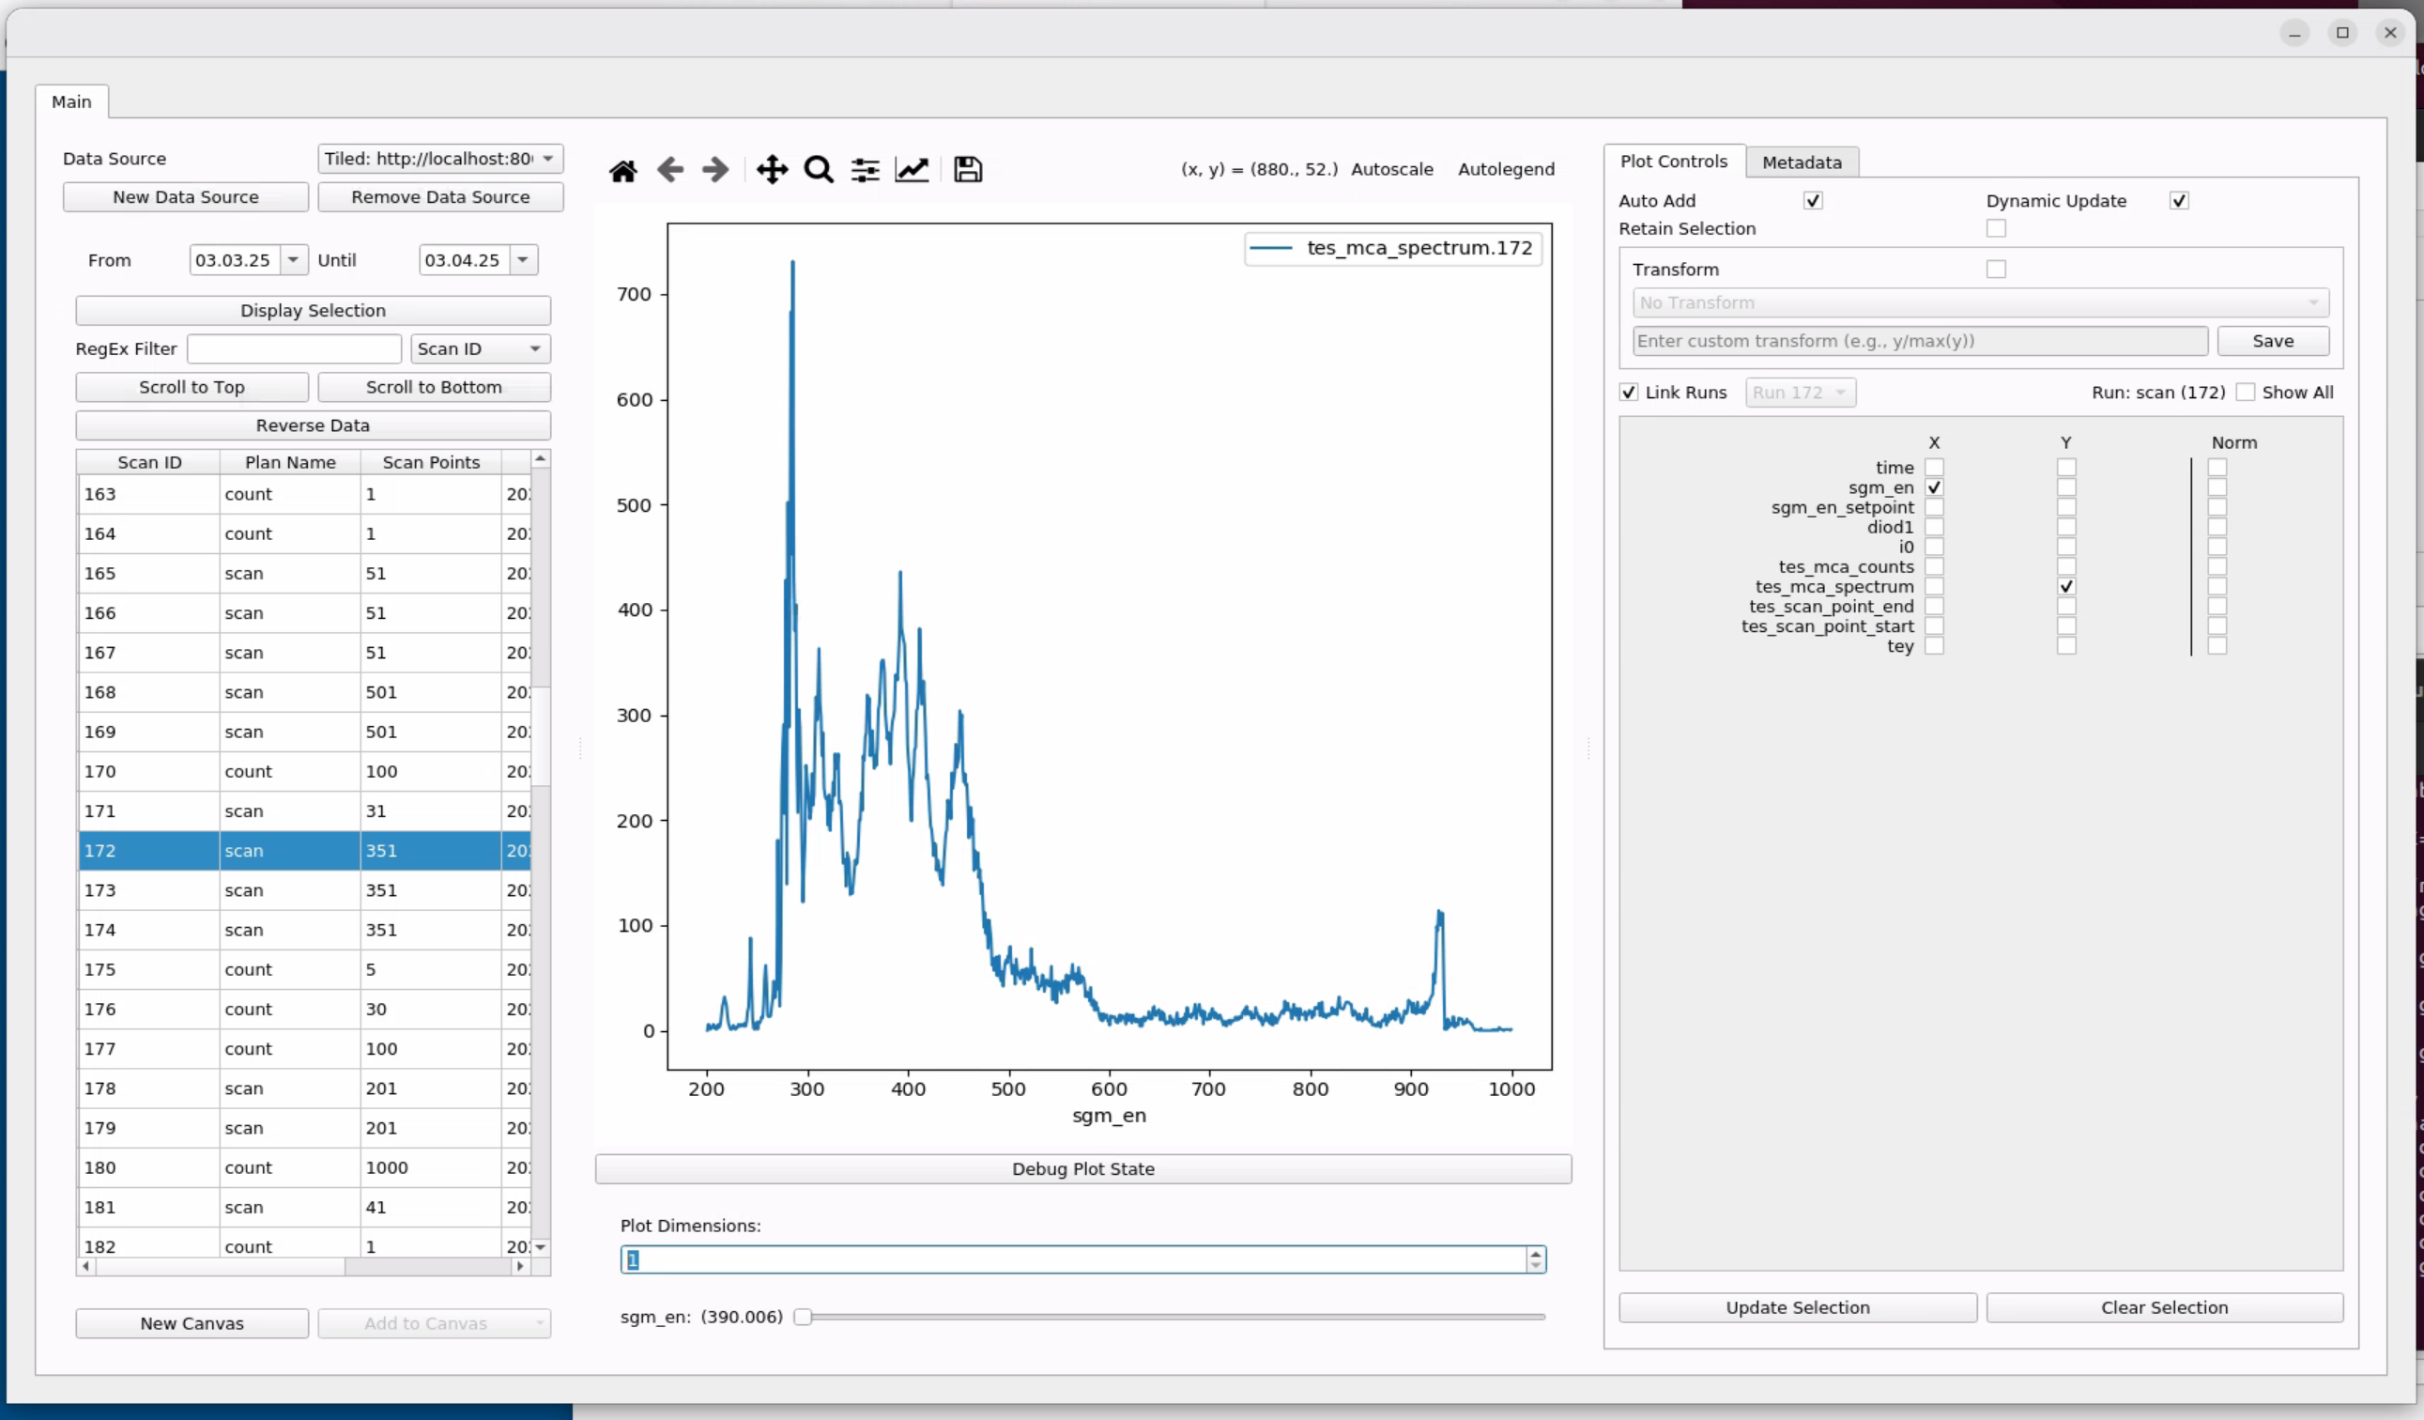The image size is (2424, 1420).
Task: Click the Debug Plot State button
Action: [1082, 1169]
